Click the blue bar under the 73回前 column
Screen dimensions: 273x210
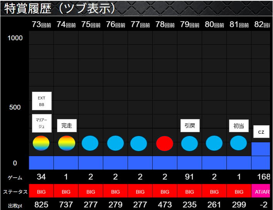click(x=41, y=163)
